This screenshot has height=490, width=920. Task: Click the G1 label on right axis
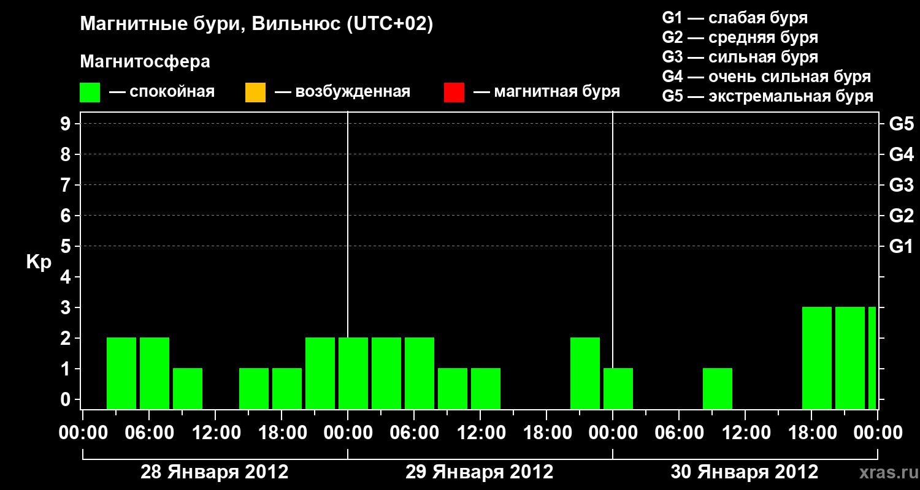(x=901, y=246)
